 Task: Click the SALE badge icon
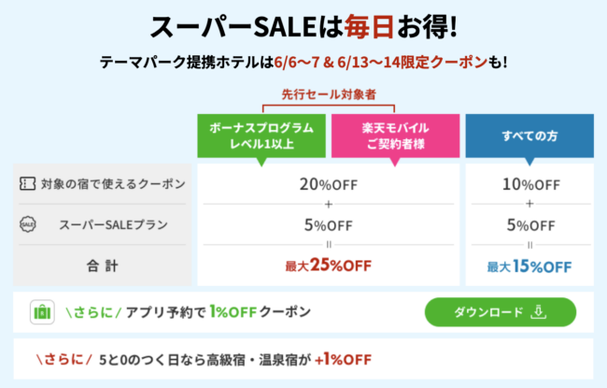27,224
